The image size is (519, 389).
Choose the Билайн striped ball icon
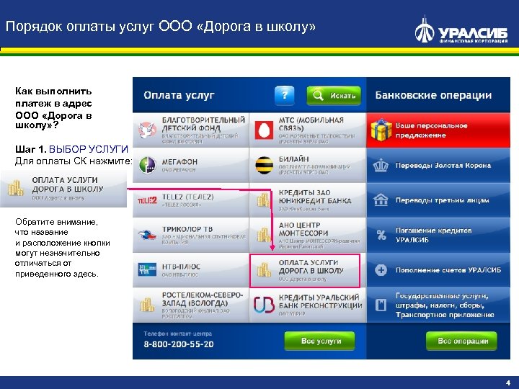click(264, 165)
